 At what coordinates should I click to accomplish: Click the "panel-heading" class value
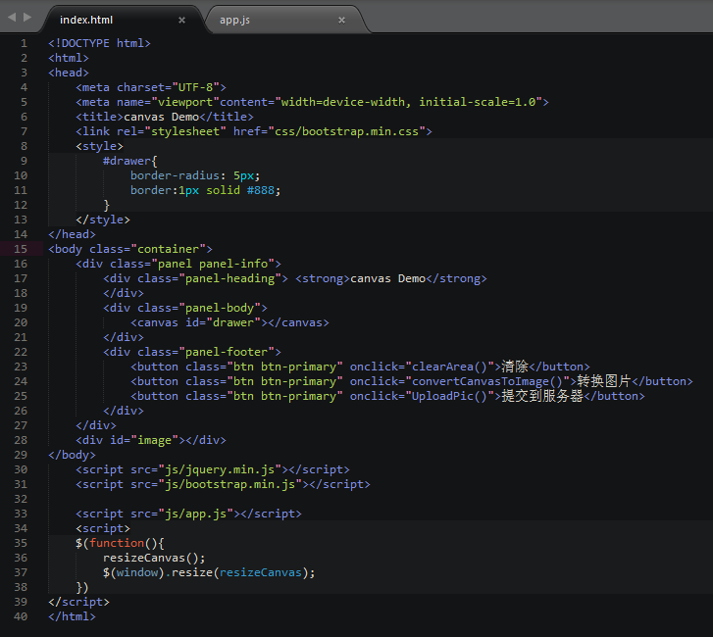[229, 278]
